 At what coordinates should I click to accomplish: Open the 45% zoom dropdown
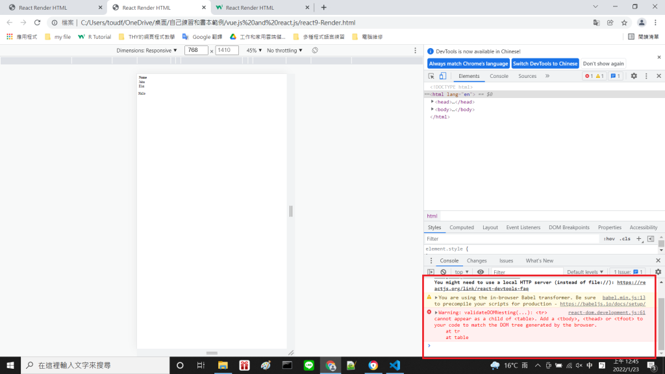[254, 51]
